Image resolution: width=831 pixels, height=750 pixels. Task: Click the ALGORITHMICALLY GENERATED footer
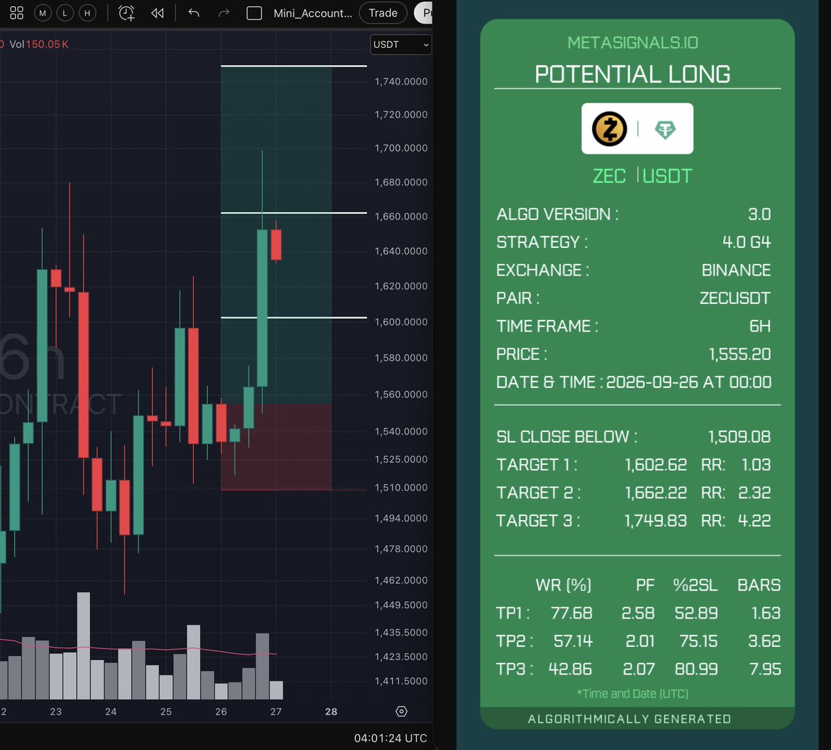click(x=629, y=719)
